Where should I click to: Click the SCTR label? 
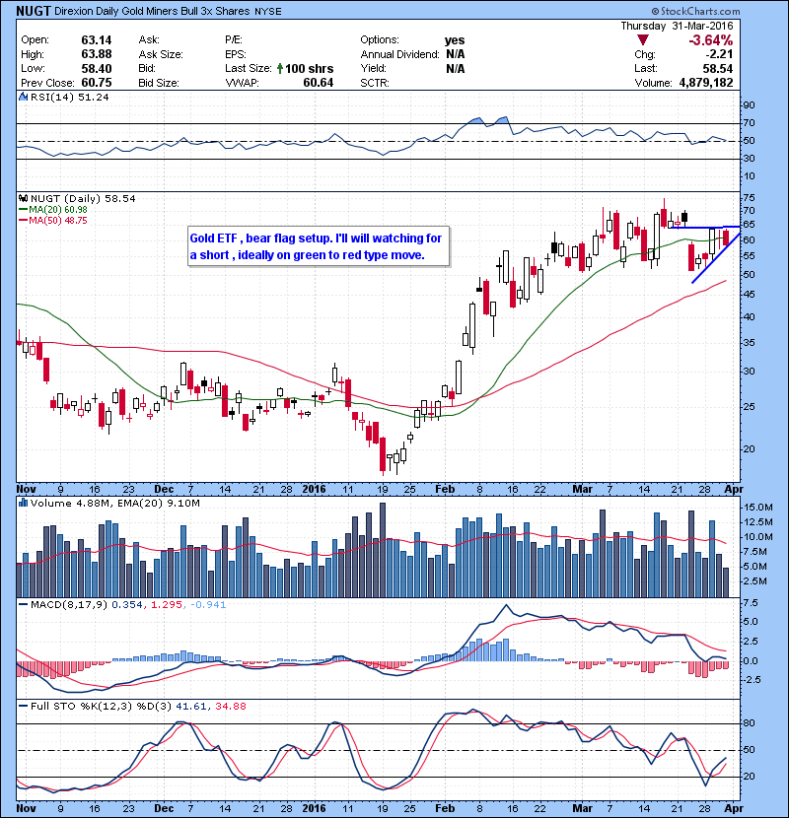[375, 83]
